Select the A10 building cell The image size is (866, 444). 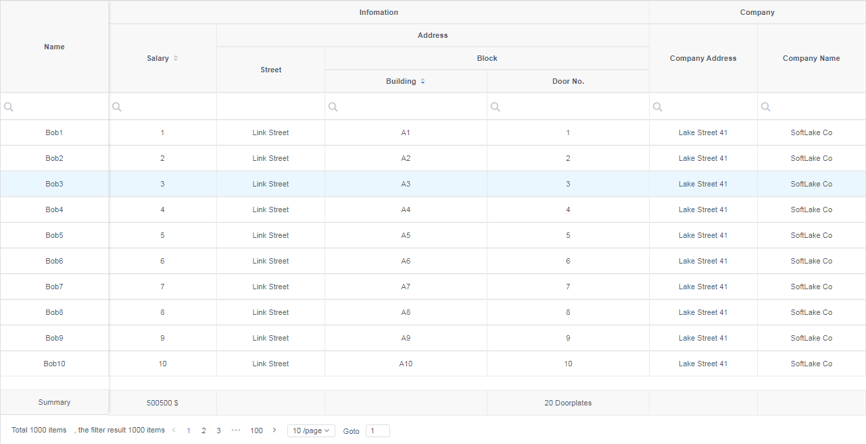pos(406,364)
